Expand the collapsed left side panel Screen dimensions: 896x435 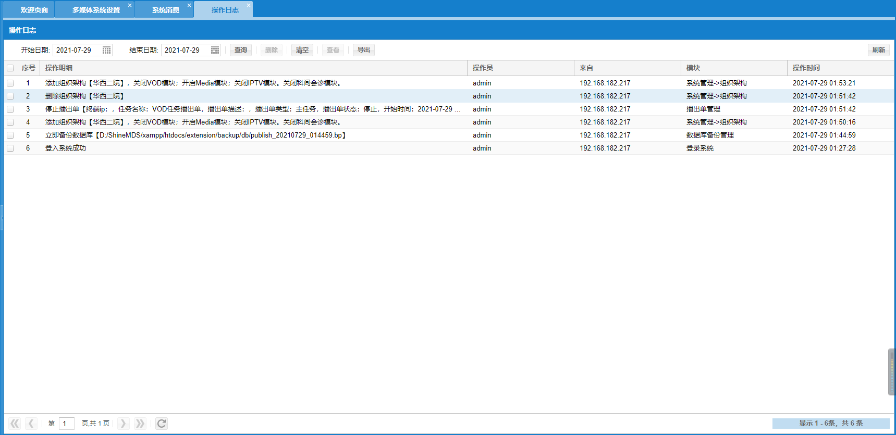pyautogui.click(x=2, y=218)
